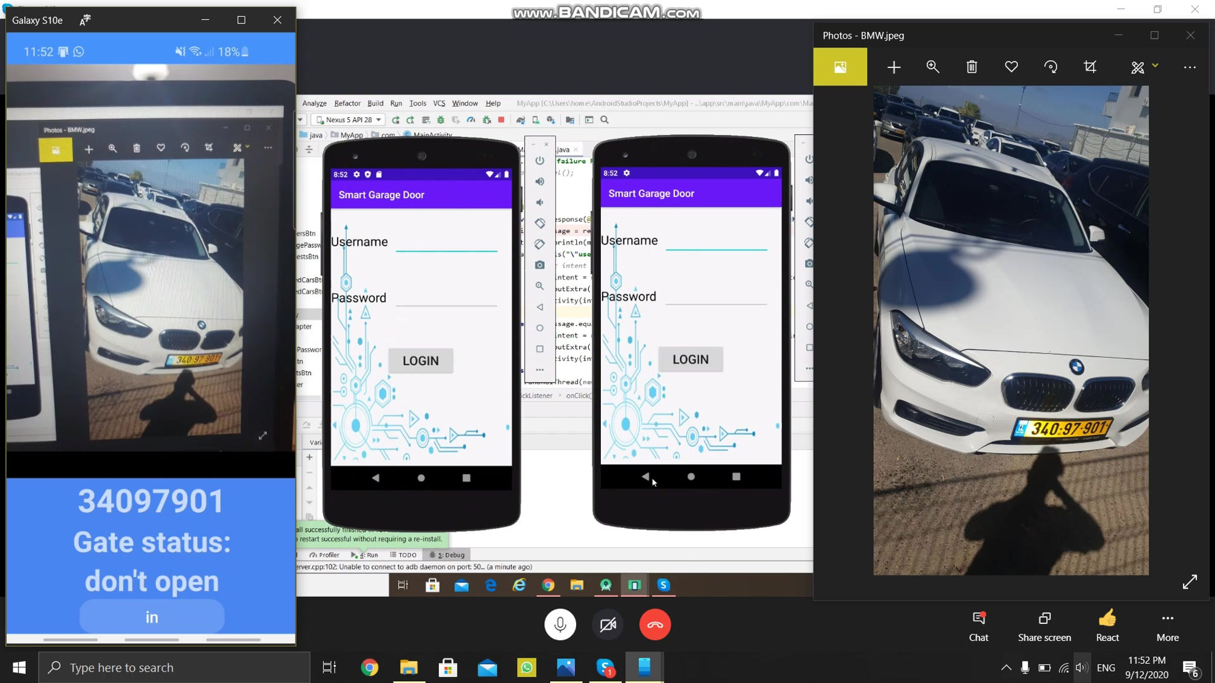Click the Rerun app green arrow icon
1215x683 pixels.
395,120
